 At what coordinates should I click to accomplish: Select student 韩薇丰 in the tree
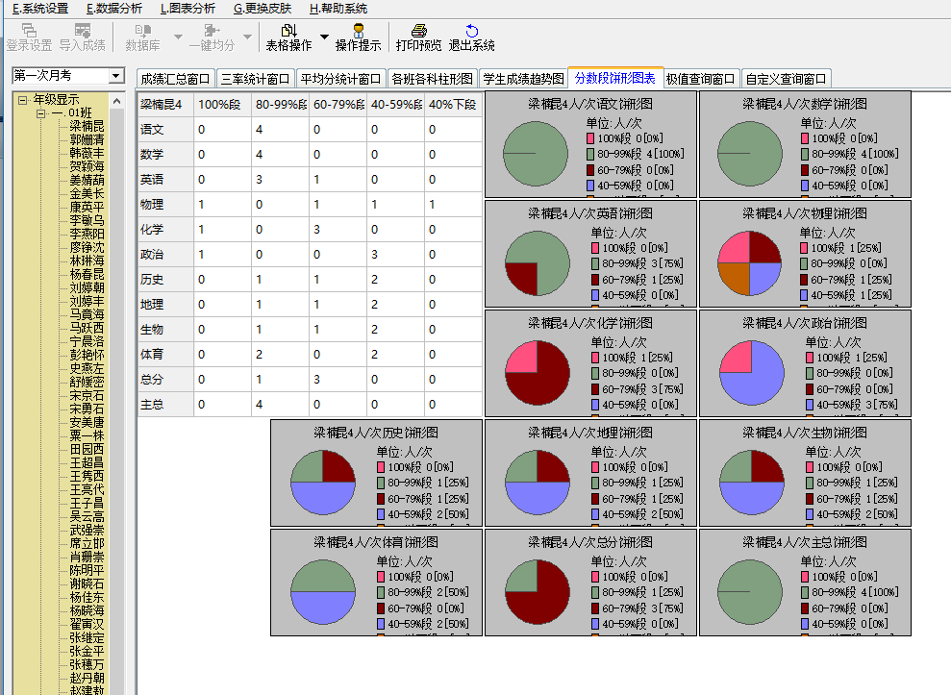(87, 153)
